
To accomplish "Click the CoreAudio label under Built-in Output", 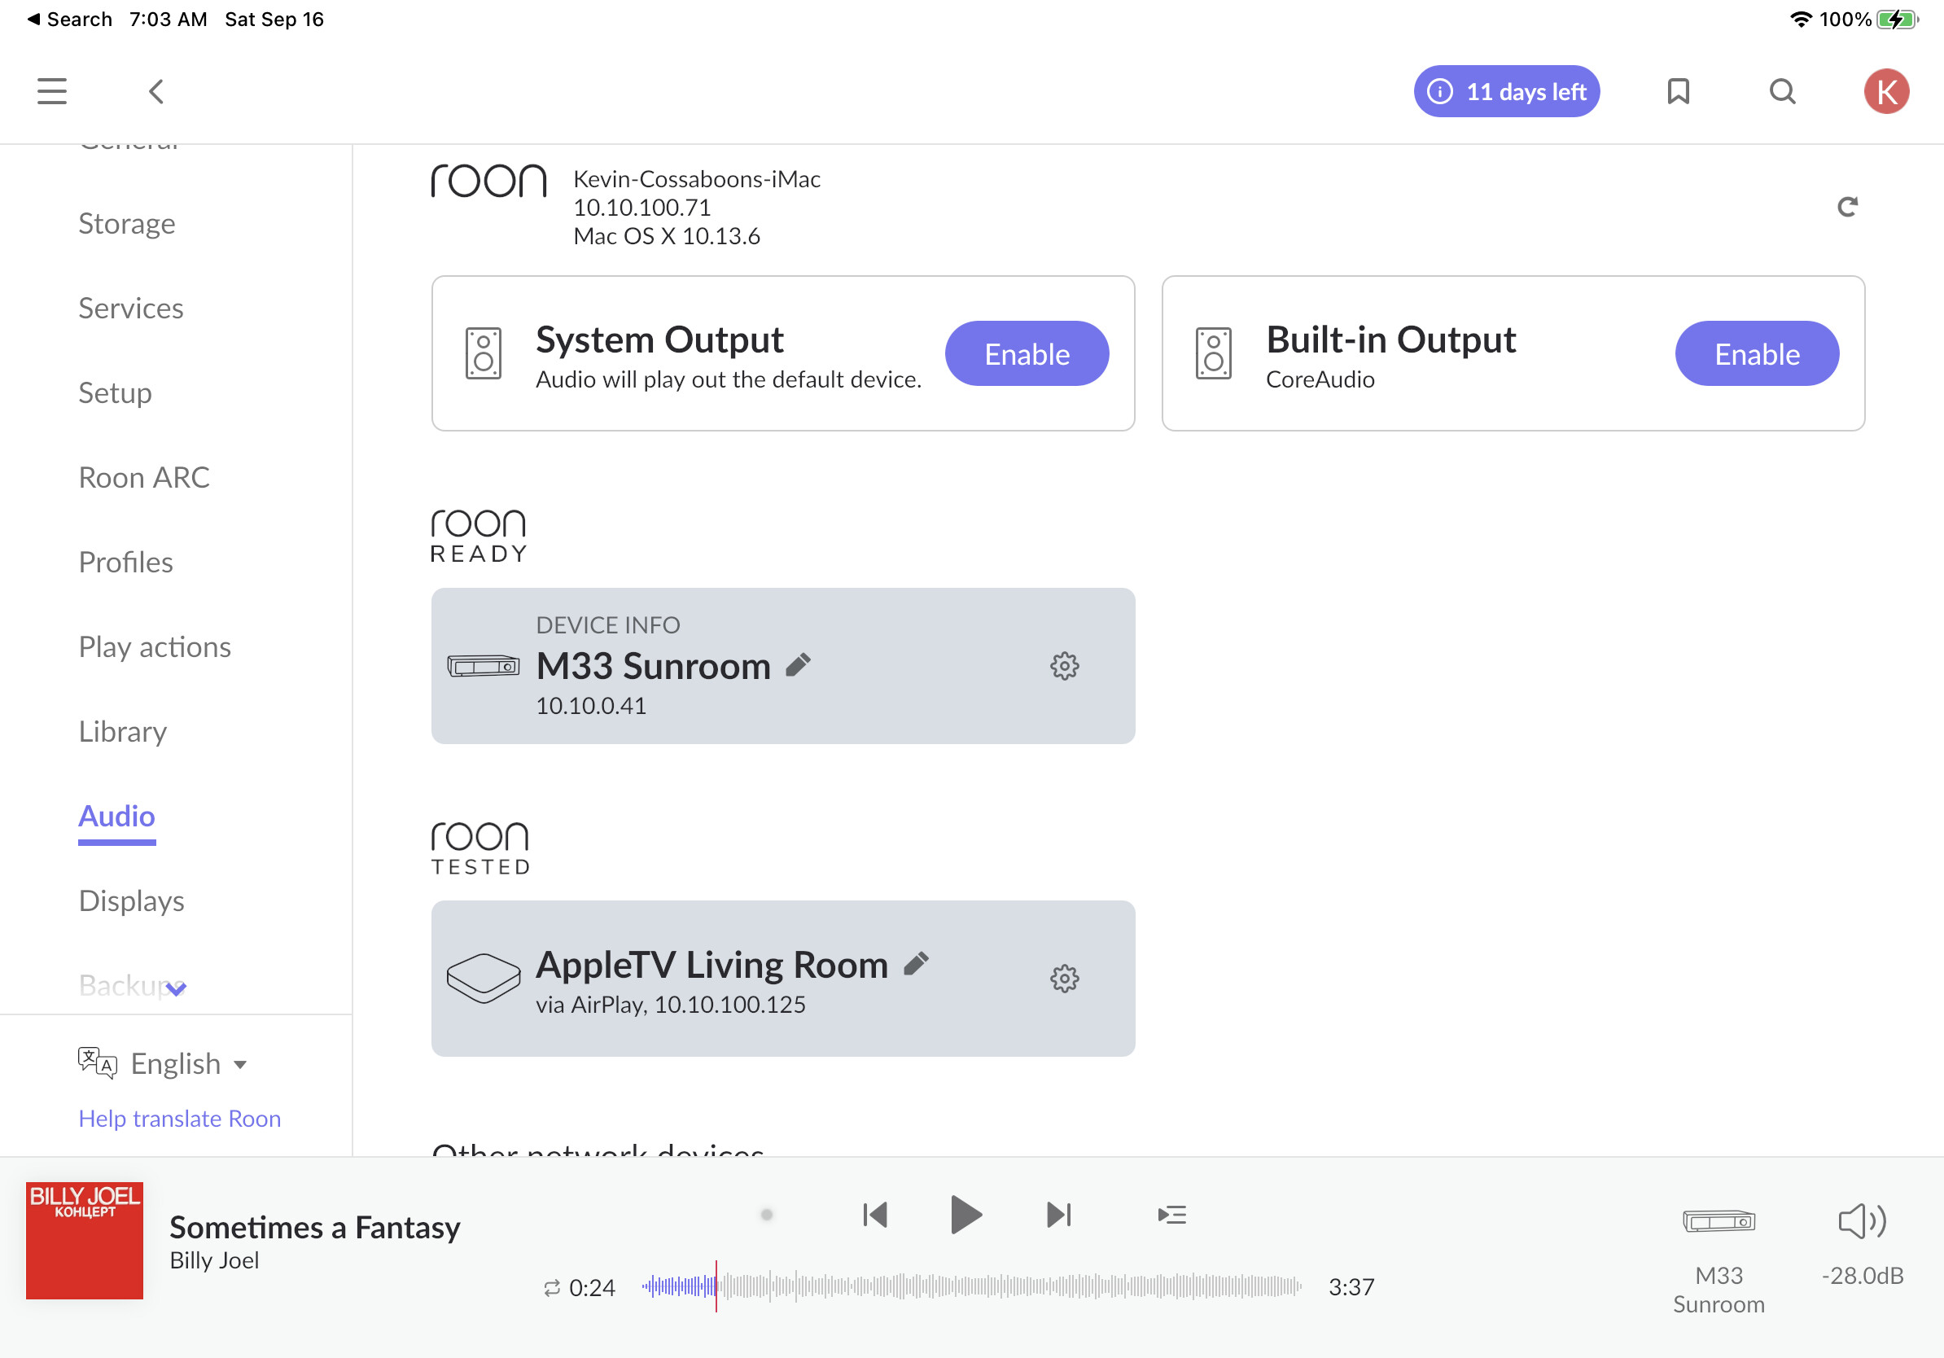I will 1320,379.
